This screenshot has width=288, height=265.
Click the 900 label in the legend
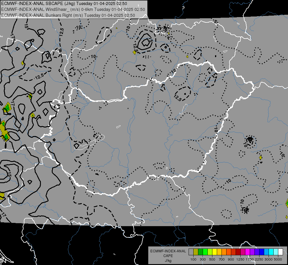(231, 259)
